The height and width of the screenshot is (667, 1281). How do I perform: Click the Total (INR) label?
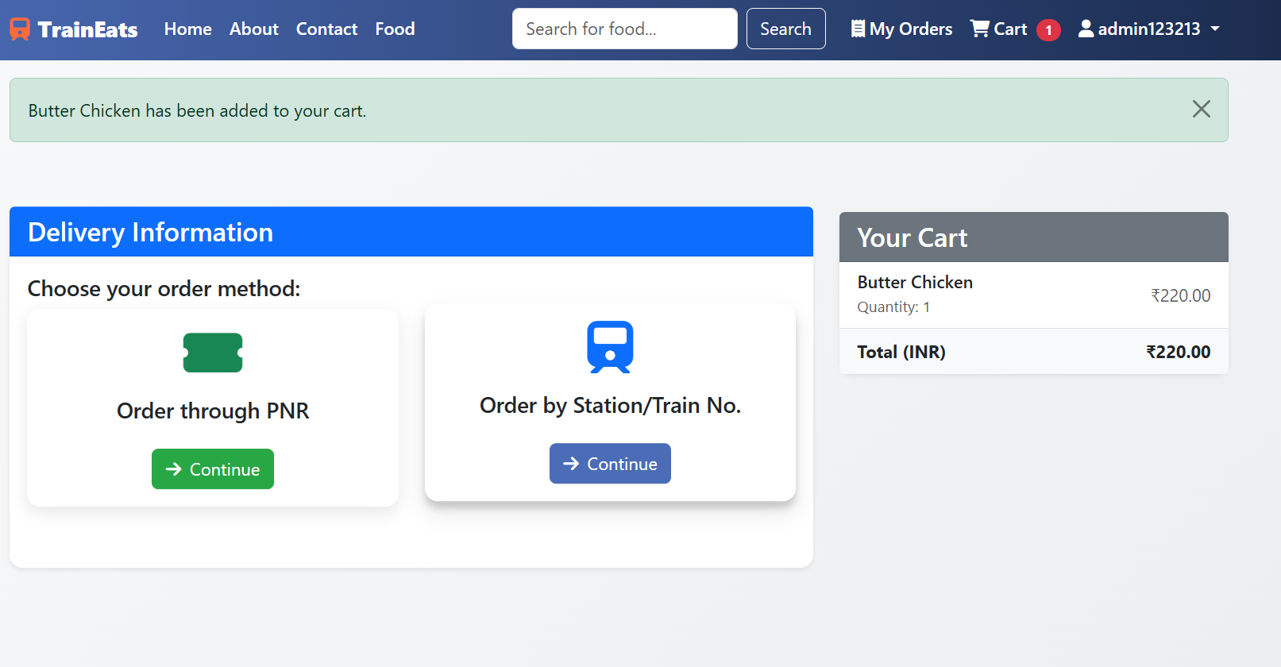(901, 352)
